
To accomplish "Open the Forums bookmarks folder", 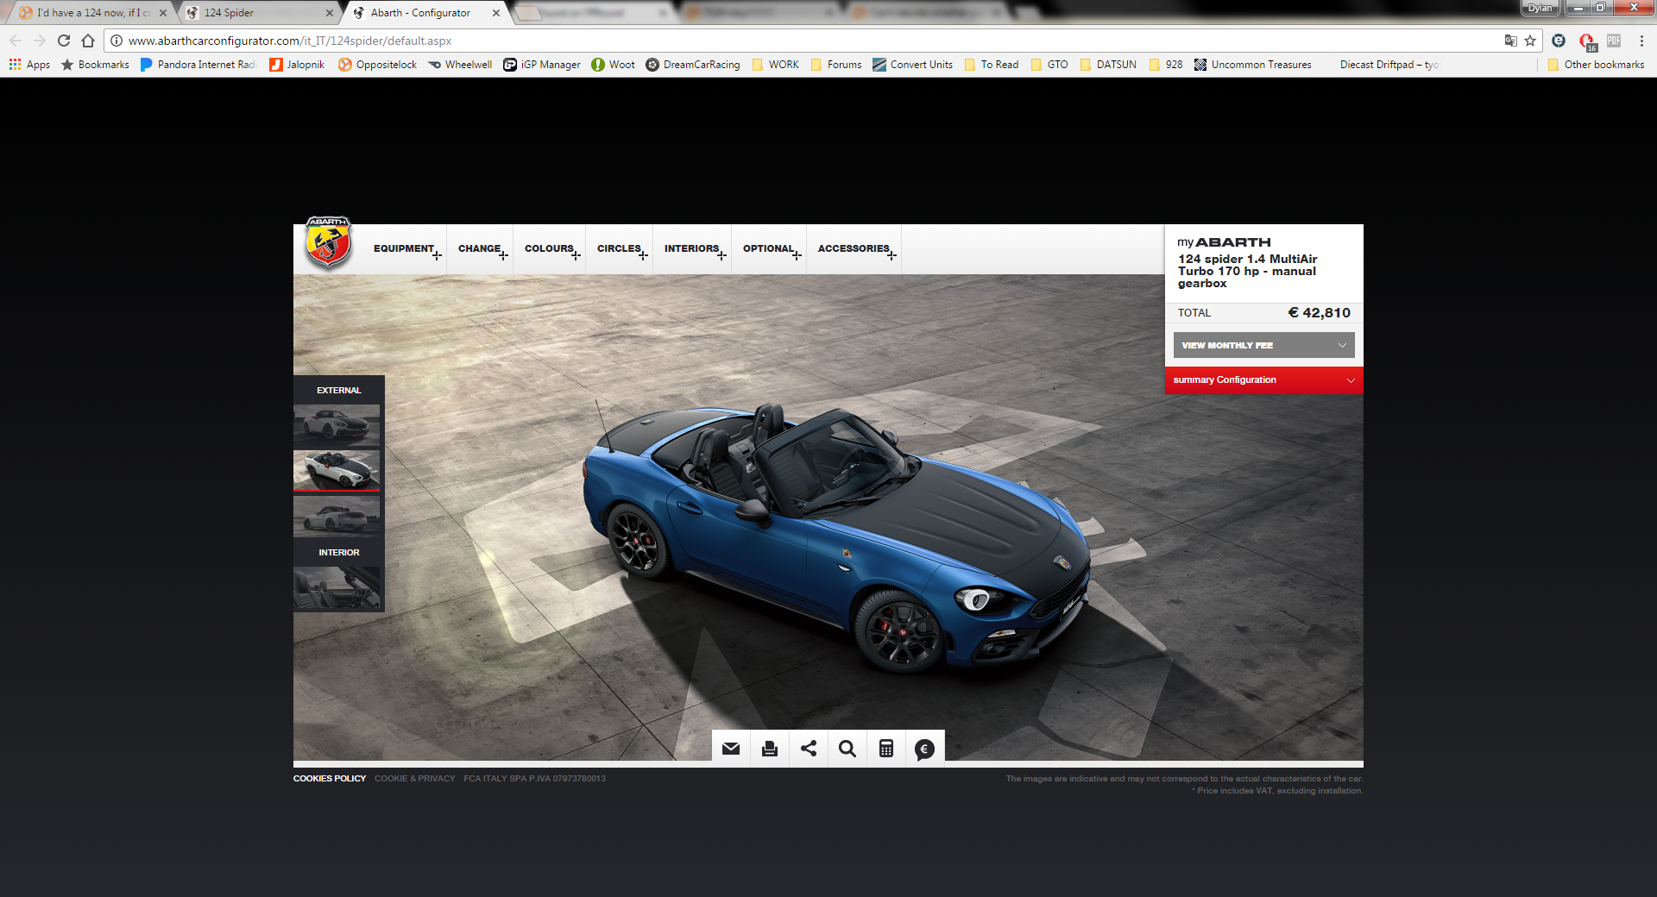I will coord(835,65).
